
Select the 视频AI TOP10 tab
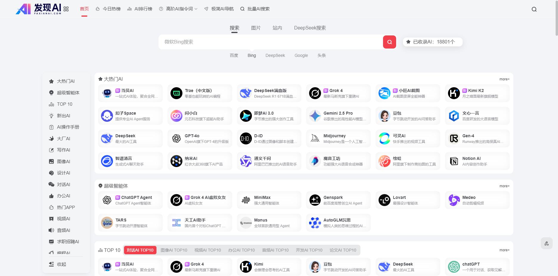tap(208, 250)
